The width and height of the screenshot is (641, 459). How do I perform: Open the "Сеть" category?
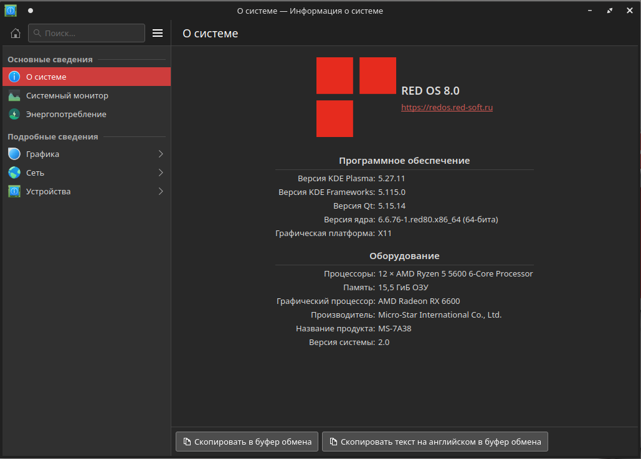[87, 173]
